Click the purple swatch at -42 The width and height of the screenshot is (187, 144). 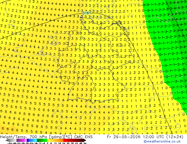[x=17, y=140]
